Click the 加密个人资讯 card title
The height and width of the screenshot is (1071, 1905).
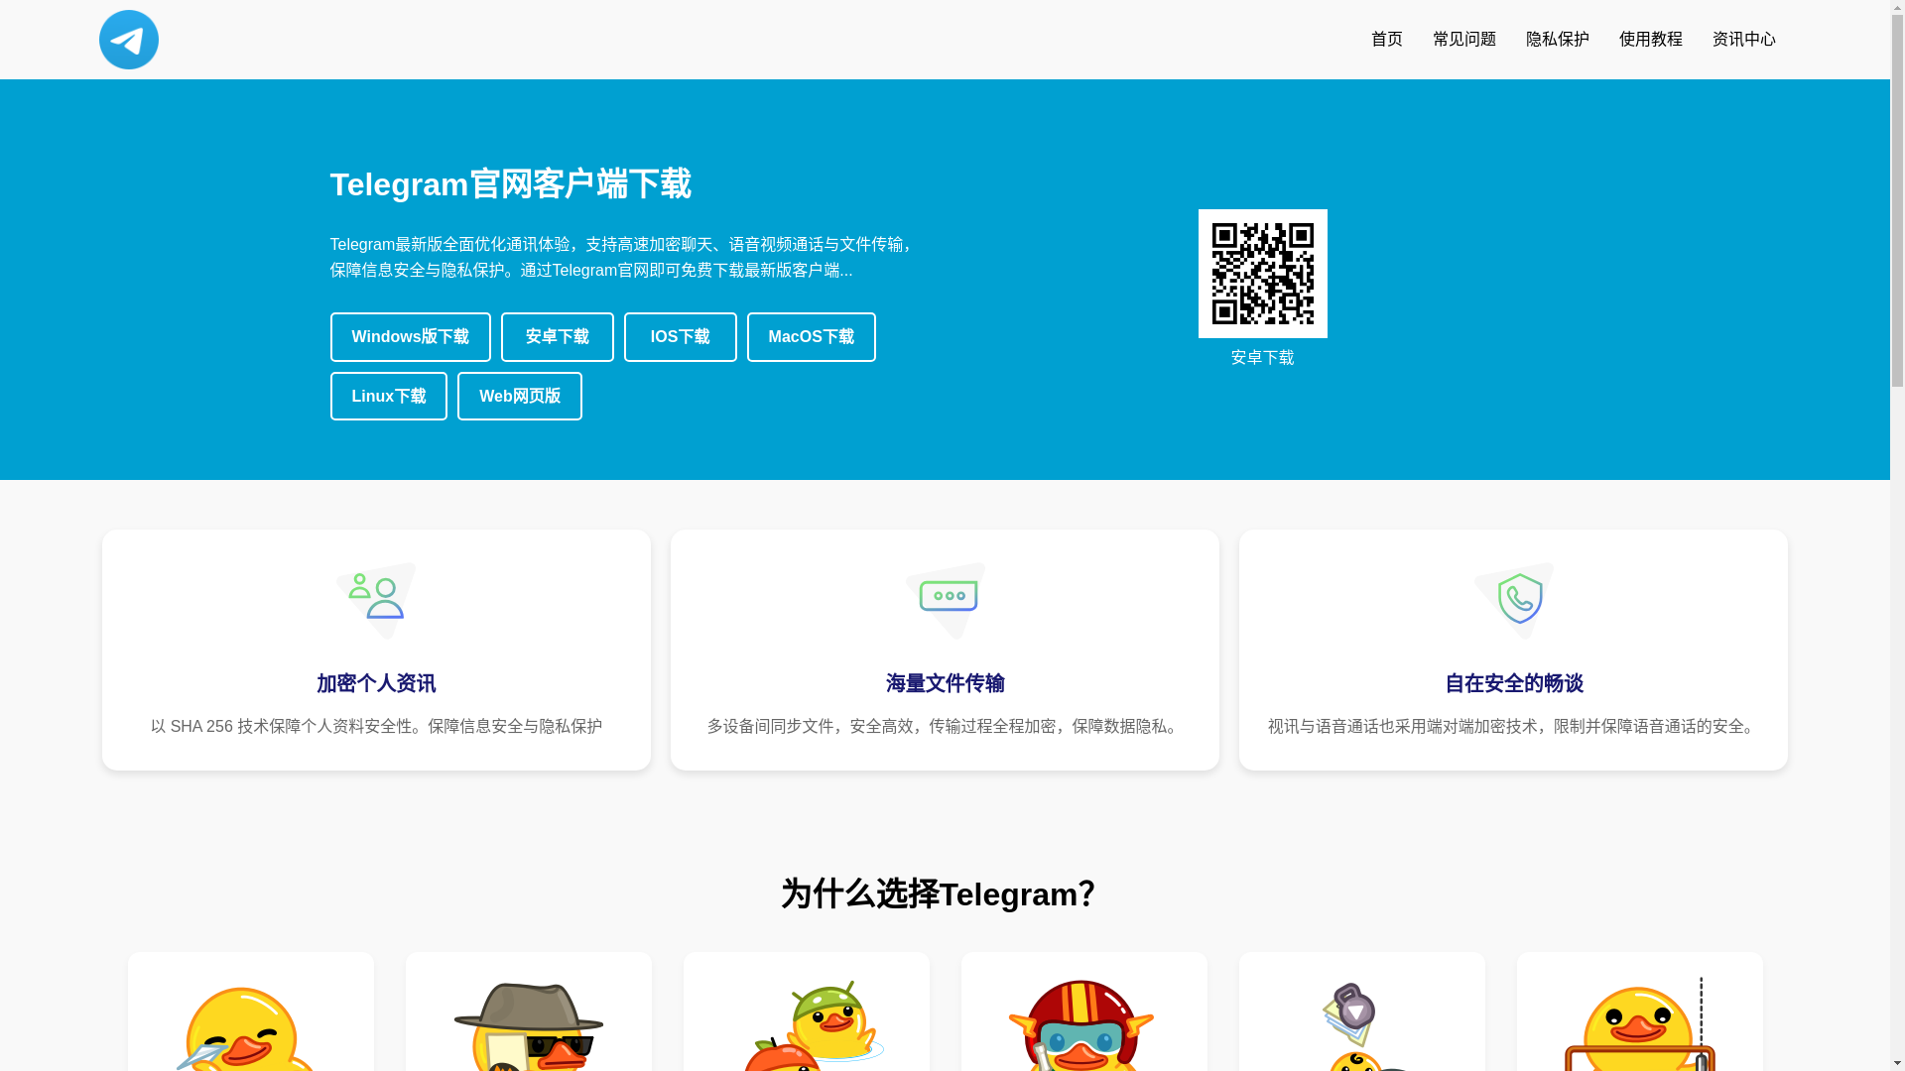pos(376,683)
